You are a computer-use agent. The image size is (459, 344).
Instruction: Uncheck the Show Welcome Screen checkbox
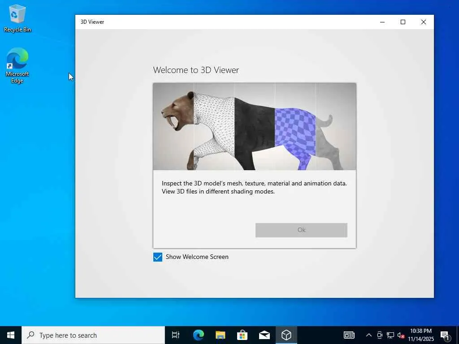(x=158, y=257)
